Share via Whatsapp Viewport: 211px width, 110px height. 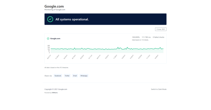[84, 76]
